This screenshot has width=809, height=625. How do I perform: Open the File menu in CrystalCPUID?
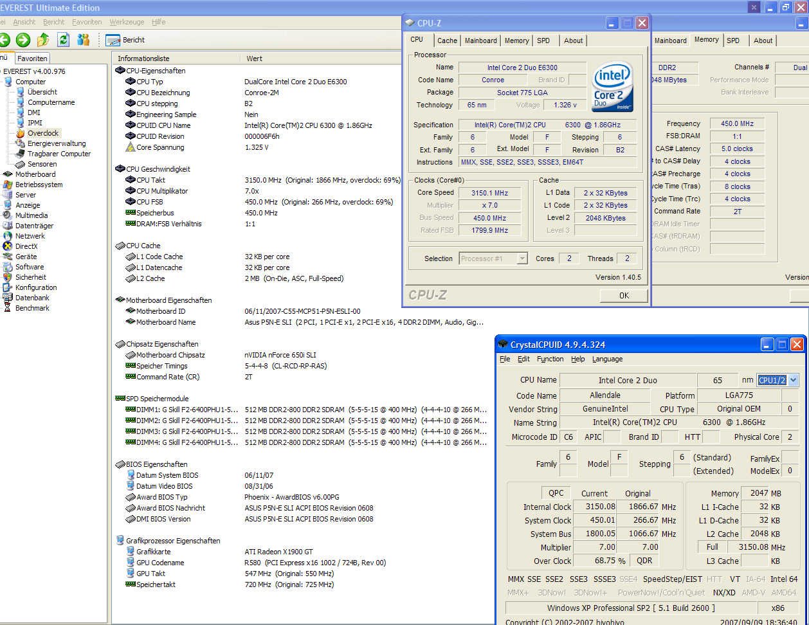505,359
